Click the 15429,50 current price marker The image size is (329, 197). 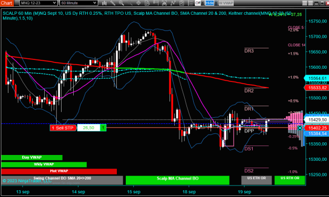coord(317,120)
